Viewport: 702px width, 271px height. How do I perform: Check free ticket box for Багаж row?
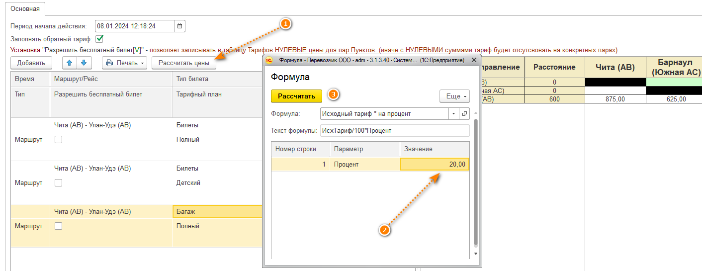pos(58,226)
